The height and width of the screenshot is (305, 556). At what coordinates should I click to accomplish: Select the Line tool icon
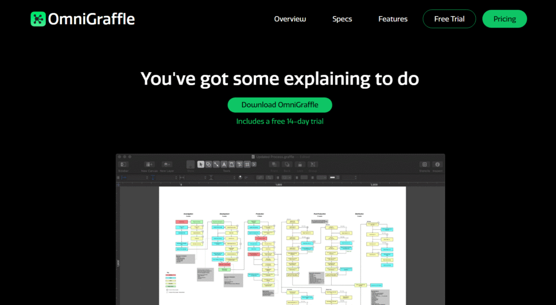click(216, 164)
